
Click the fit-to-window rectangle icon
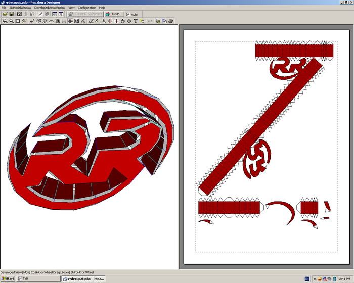click(x=18, y=21)
